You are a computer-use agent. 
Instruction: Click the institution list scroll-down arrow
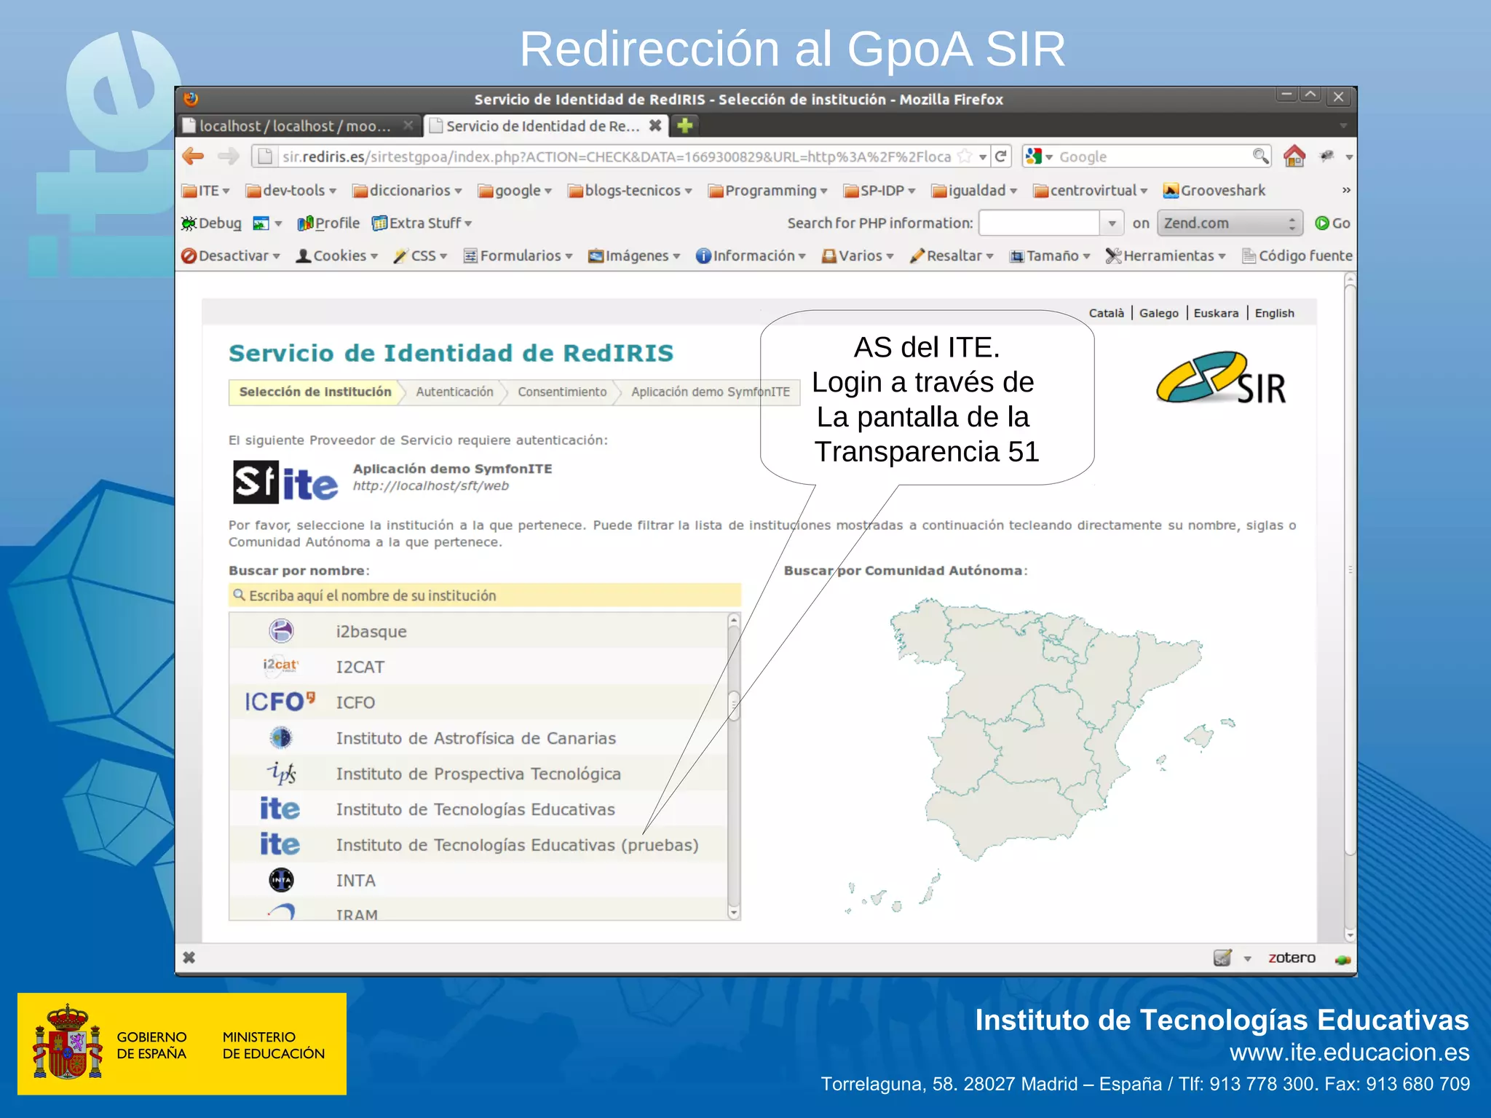point(734,912)
